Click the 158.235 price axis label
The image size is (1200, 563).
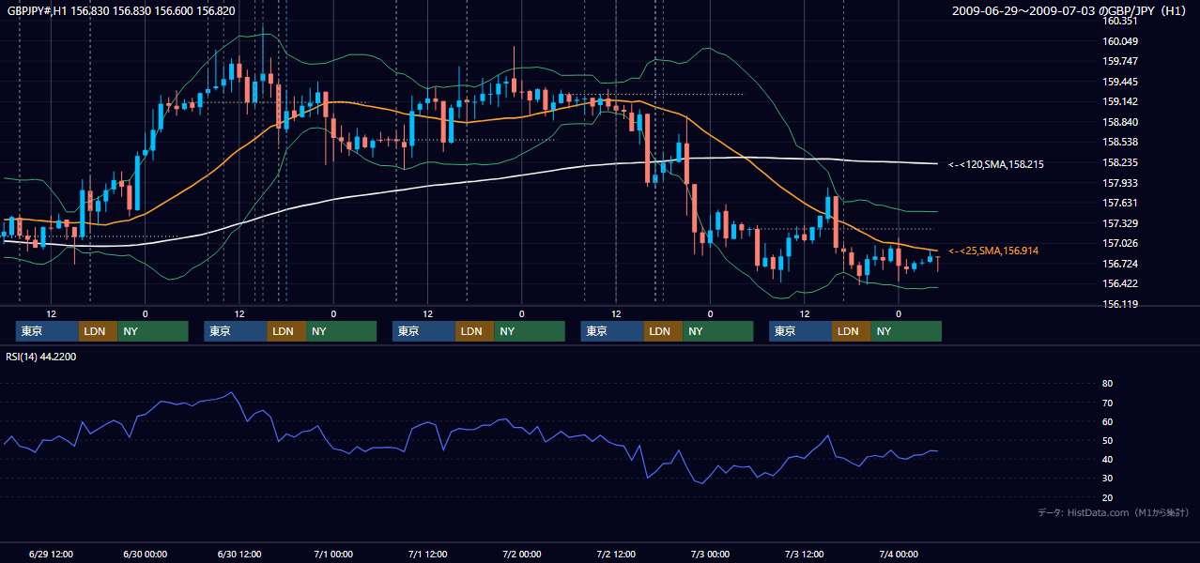point(1120,162)
